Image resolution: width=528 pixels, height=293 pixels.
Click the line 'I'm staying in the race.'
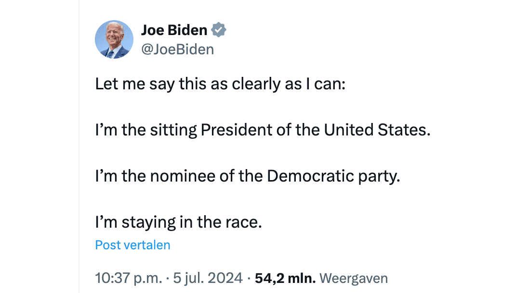point(178,222)
